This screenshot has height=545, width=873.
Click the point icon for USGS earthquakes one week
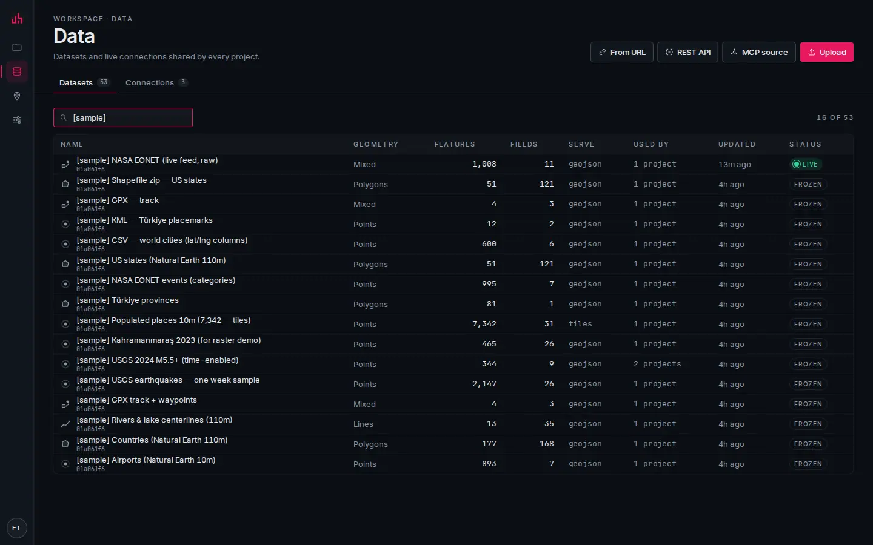pos(65,384)
